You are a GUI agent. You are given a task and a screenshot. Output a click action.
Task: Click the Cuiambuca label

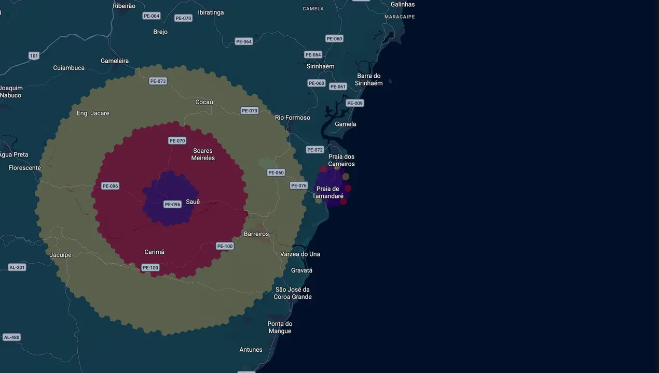tap(68, 68)
